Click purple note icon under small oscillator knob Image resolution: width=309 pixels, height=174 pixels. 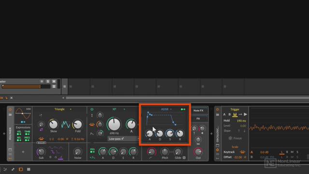(41, 130)
